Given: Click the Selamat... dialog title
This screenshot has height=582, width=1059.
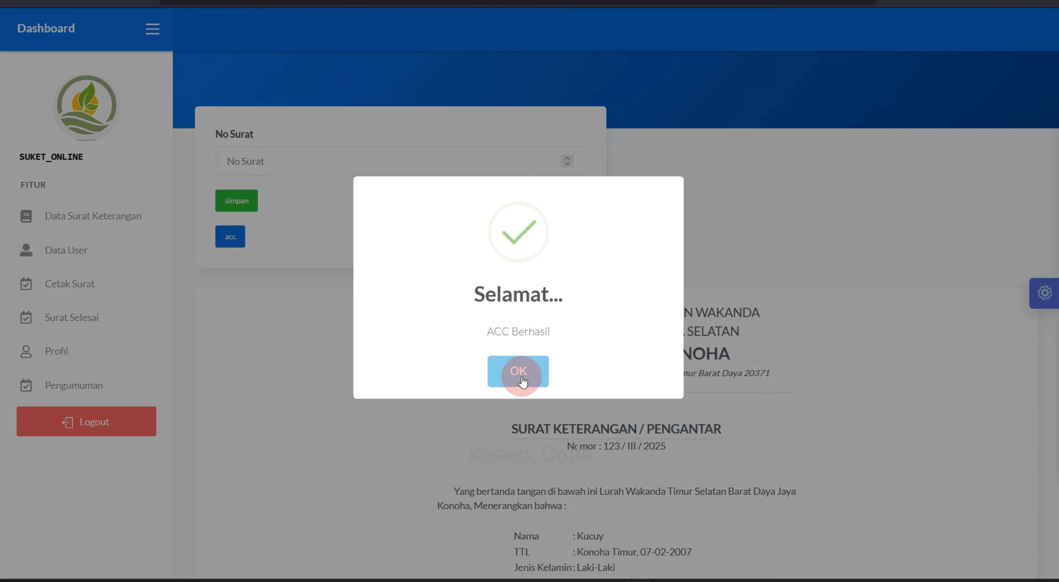Looking at the screenshot, I should pos(518,294).
